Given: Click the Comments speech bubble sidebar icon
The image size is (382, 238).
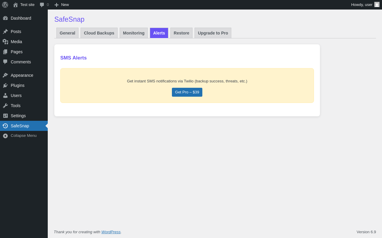Looking at the screenshot, I should click(x=5, y=62).
